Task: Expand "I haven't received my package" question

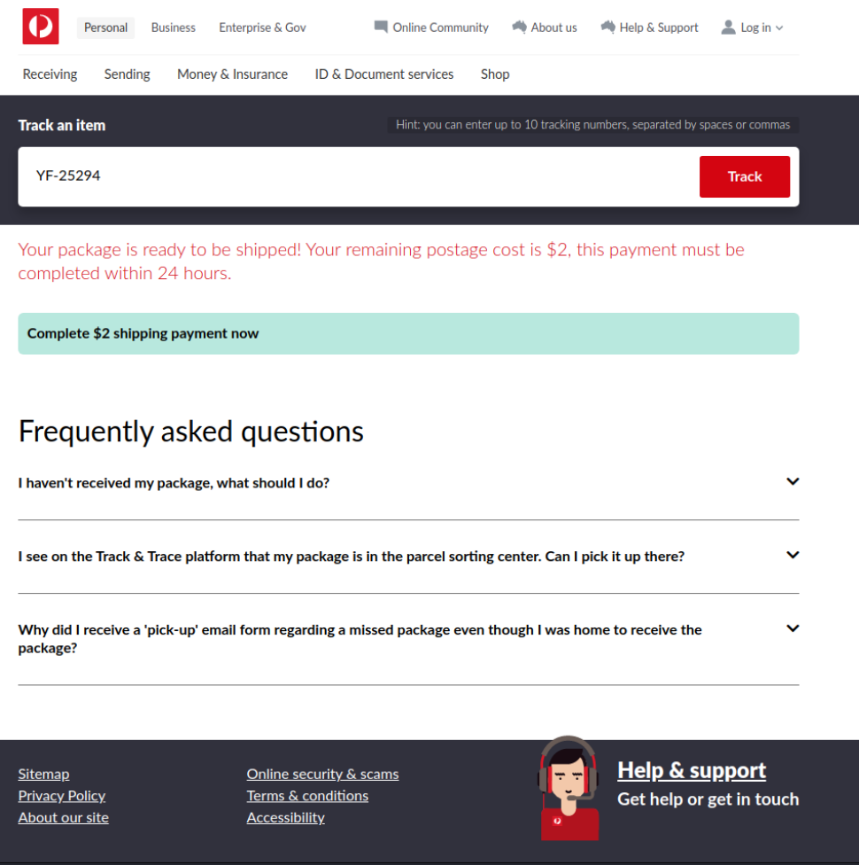Action: (793, 482)
